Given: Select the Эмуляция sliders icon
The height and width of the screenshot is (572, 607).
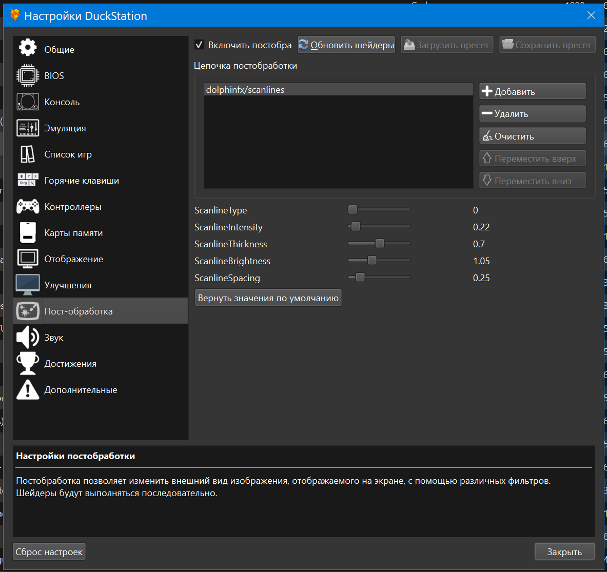Looking at the screenshot, I should click(x=28, y=128).
